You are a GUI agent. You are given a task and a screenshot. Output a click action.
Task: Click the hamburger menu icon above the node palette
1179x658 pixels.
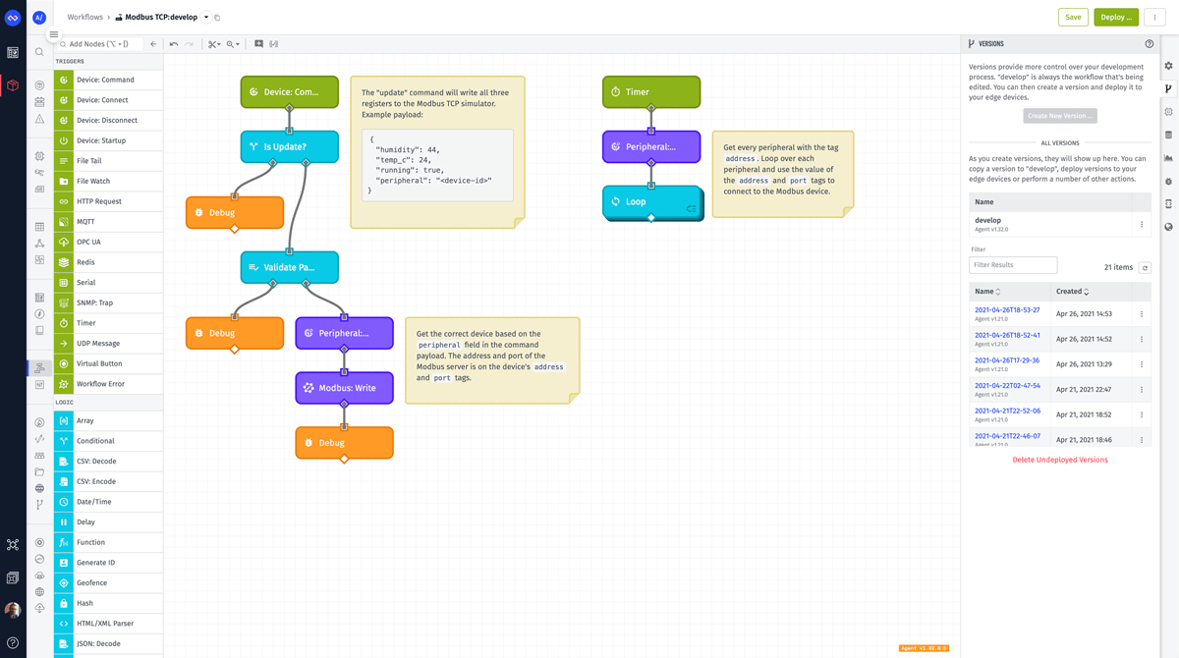53,33
